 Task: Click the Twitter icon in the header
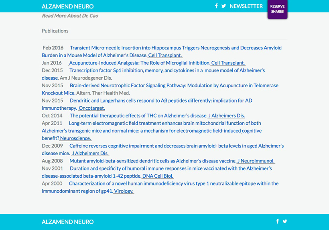tap(223, 6)
